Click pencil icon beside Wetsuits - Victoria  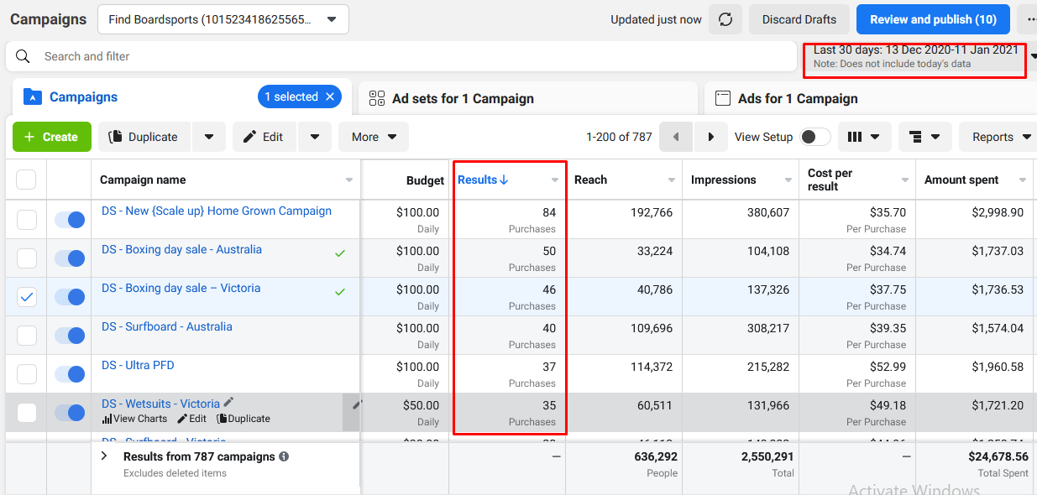click(228, 403)
